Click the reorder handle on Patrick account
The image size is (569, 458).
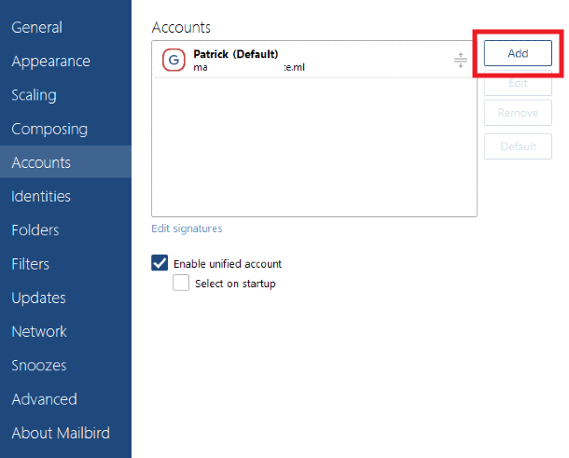pos(461,61)
